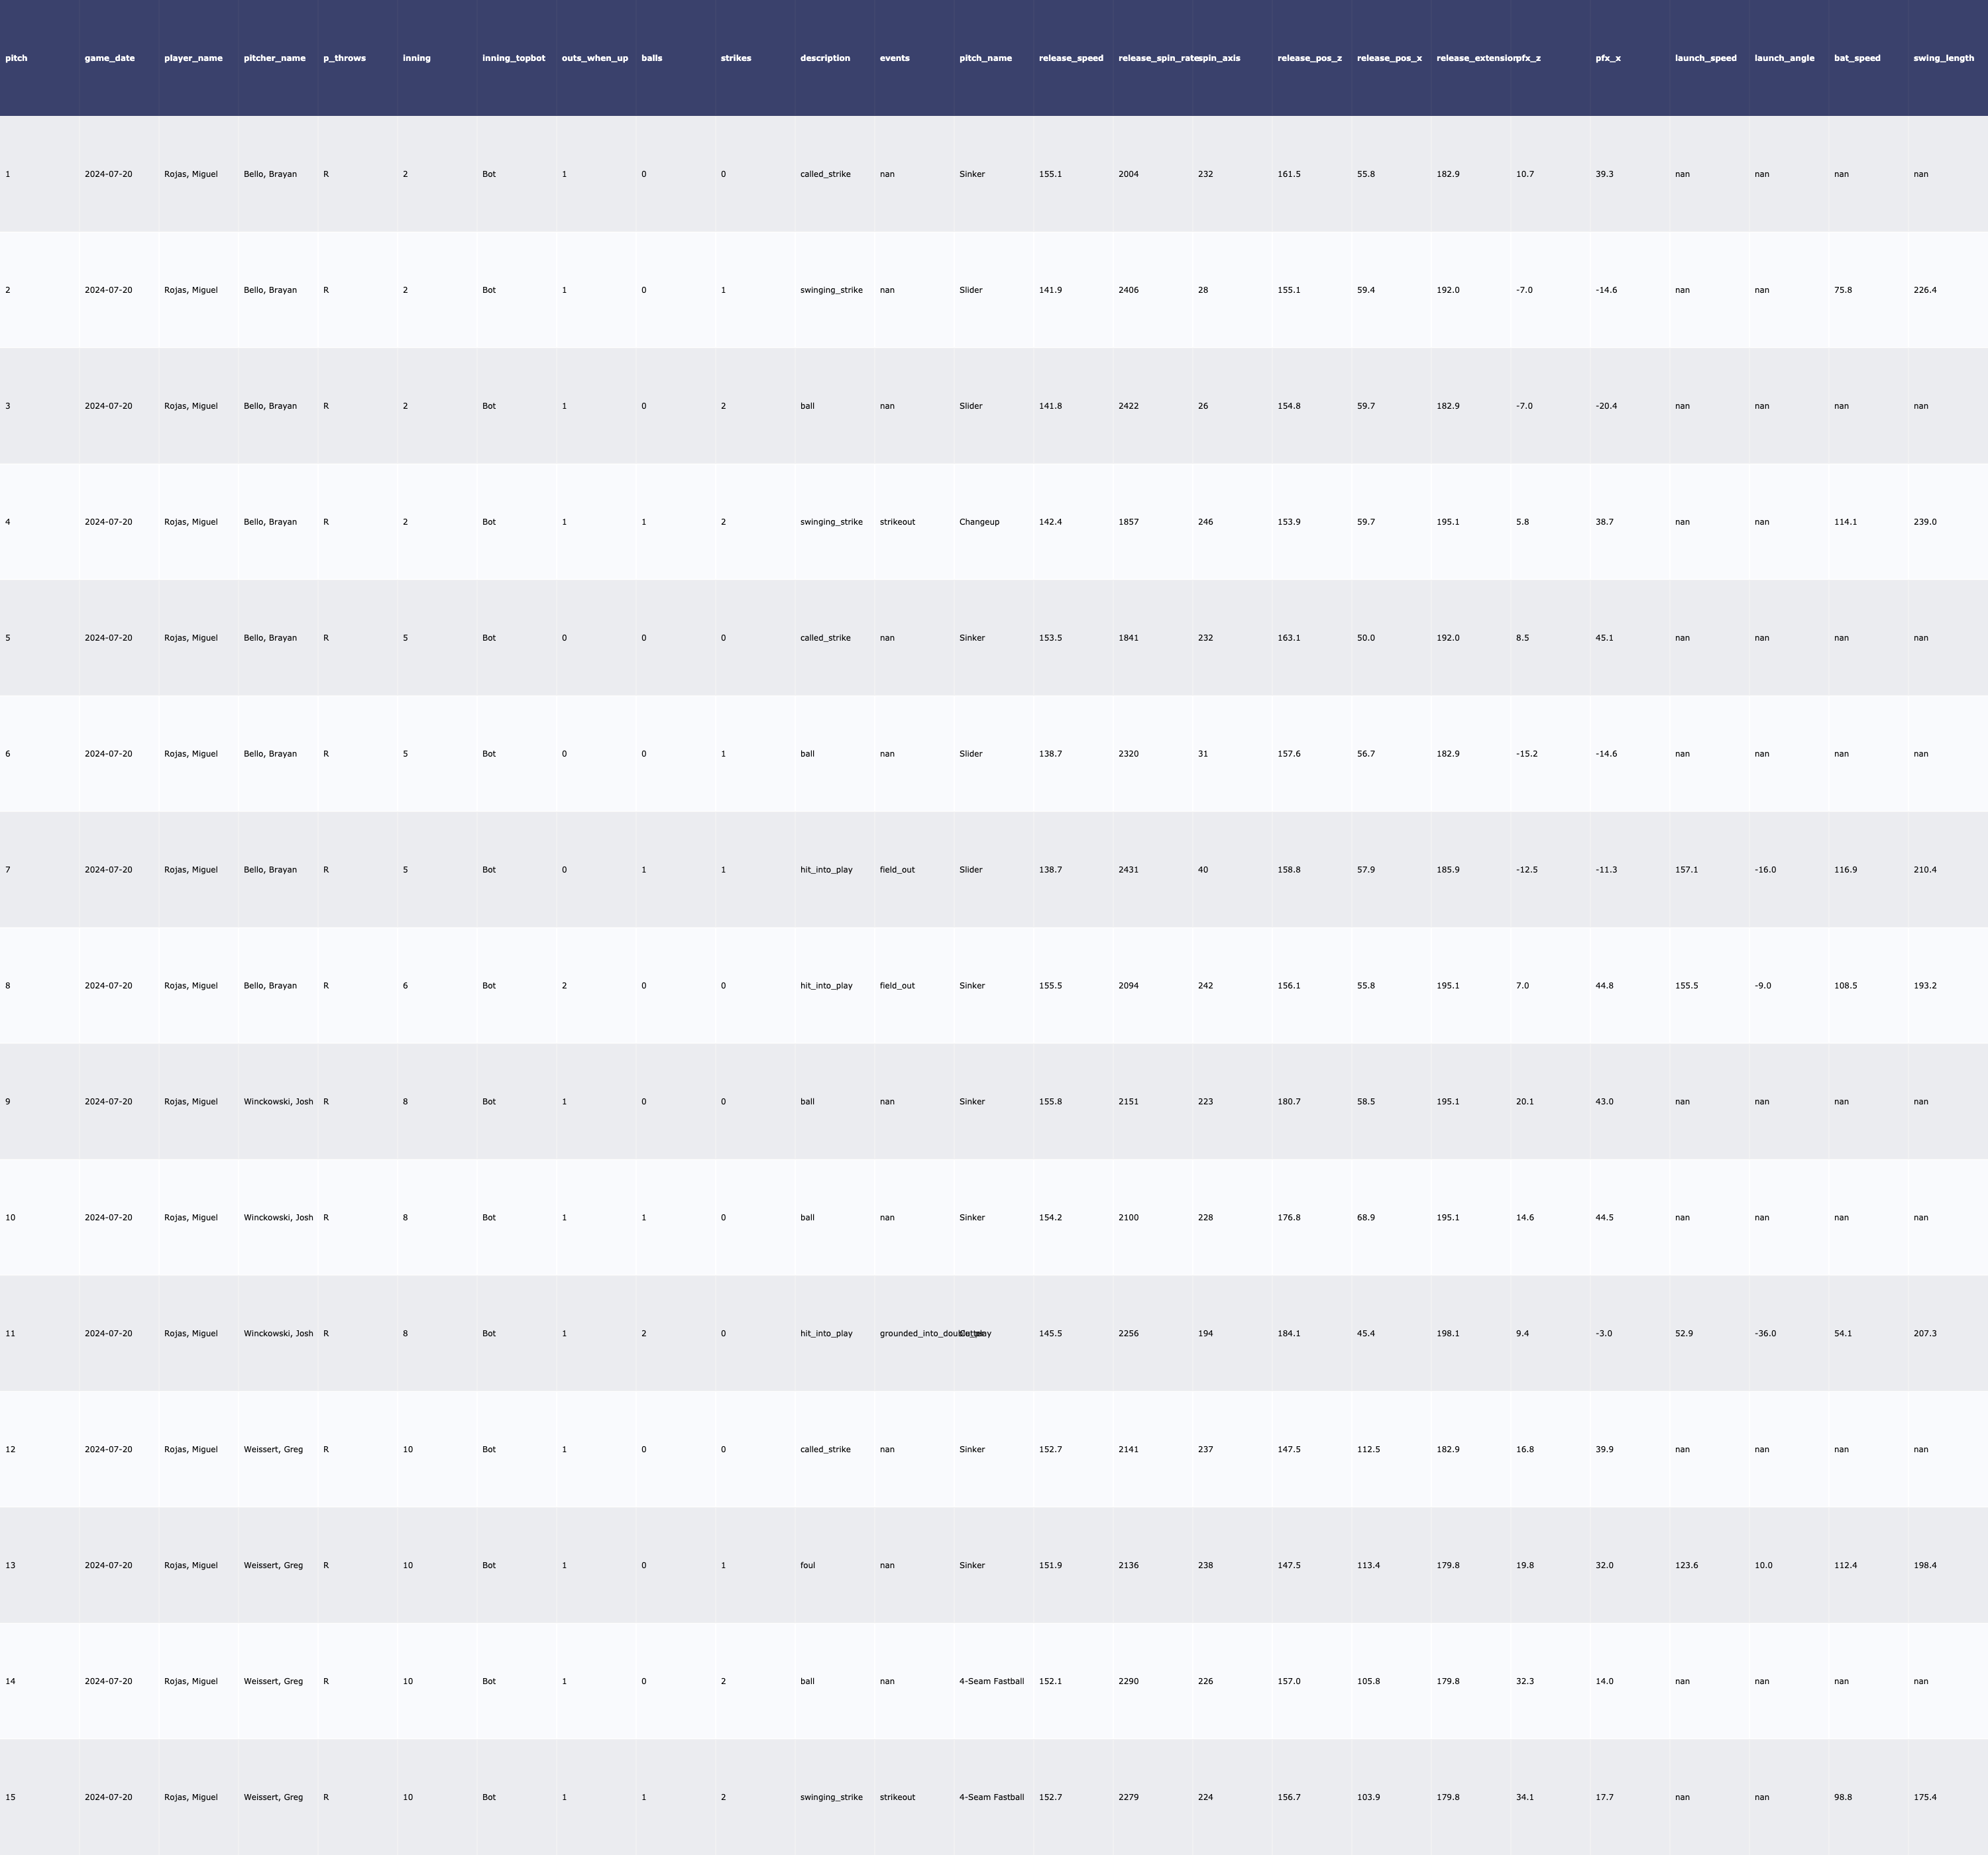
Task: Select first Winckowski, Josh pitcher cell
Action: click(x=278, y=1102)
